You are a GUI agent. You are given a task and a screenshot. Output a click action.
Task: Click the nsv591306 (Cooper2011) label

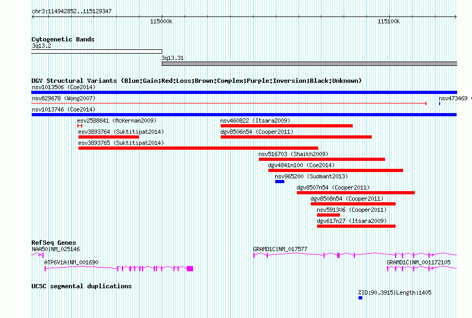click(x=352, y=210)
